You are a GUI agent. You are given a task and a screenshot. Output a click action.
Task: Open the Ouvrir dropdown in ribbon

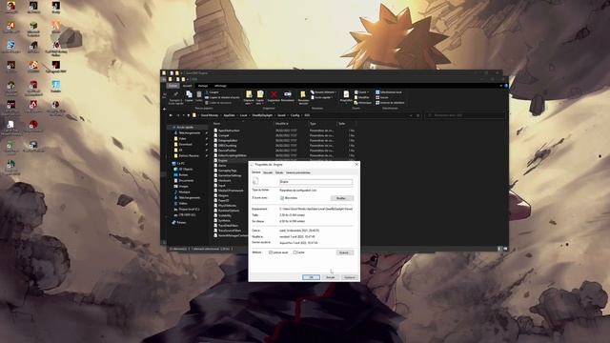[x=361, y=92]
